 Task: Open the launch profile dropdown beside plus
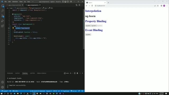72,73
